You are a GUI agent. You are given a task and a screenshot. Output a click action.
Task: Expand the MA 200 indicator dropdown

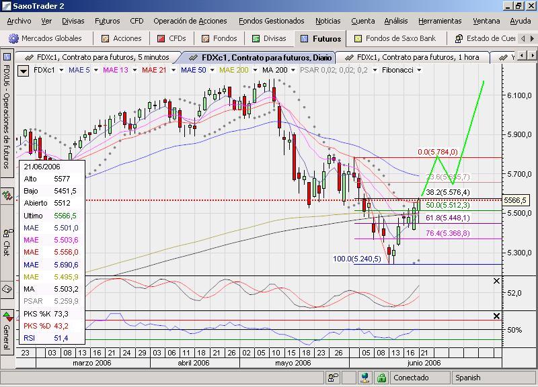point(293,71)
